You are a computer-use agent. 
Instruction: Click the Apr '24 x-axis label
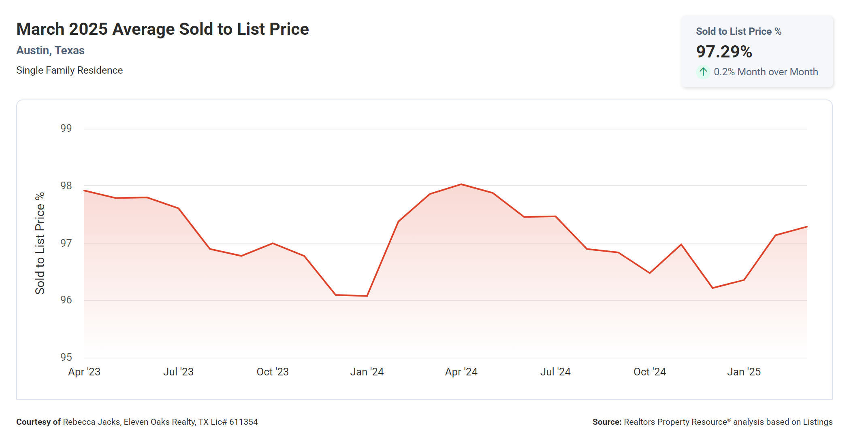coord(461,372)
